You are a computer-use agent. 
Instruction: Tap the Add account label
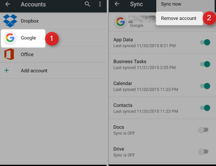34,71
